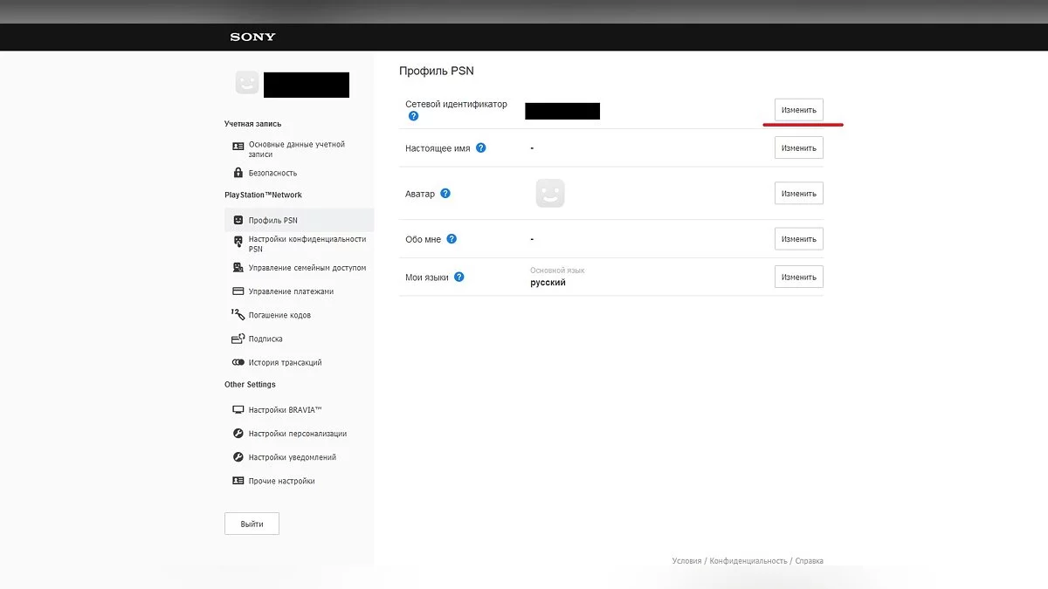The image size is (1048, 589).
Task: Open Управление платежами
Action: 291,291
